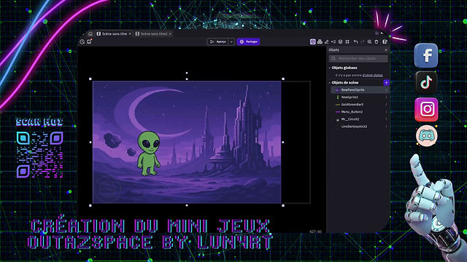The width and height of the screenshot is (467, 262).
Task: Click the Facebook icon
Action: tap(426, 55)
